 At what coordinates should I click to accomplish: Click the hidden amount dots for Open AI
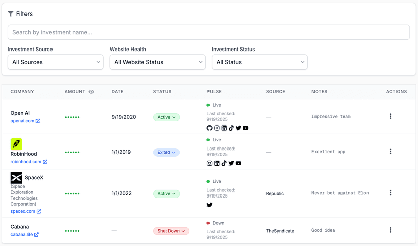(72, 117)
